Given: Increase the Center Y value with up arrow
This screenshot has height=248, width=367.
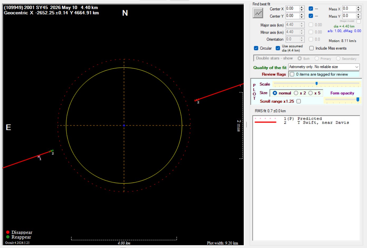Looking at the screenshot, I should [x=302, y=14].
